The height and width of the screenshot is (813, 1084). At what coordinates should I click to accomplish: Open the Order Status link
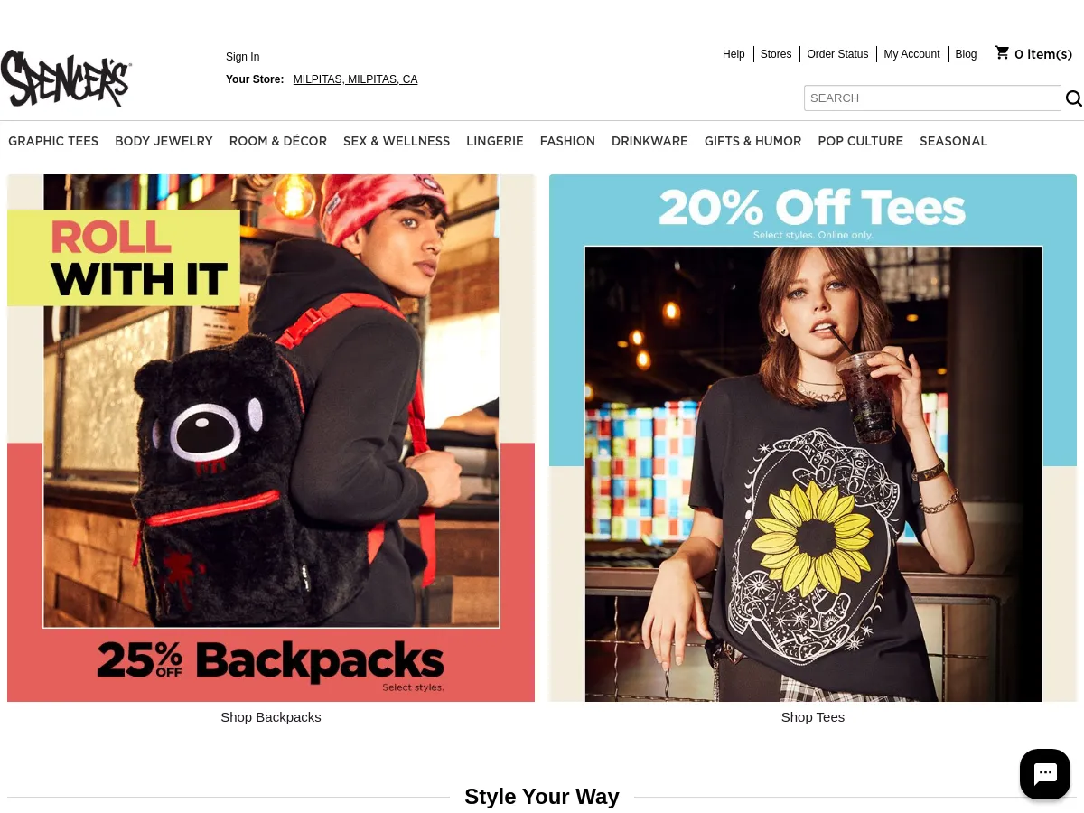(x=837, y=54)
